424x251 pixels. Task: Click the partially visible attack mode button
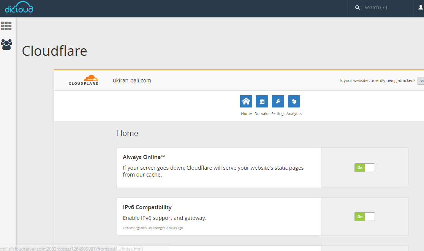[x=421, y=81]
